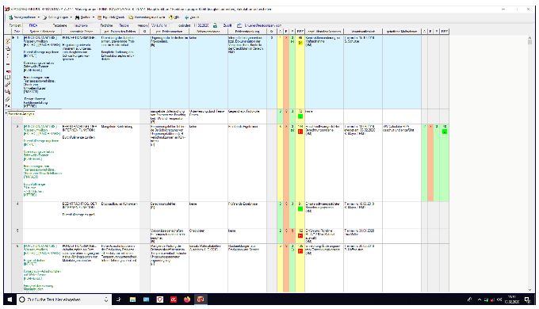Click the taskbar clock and date
Viewport: 539px width, 309px height.
(x=512, y=299)
